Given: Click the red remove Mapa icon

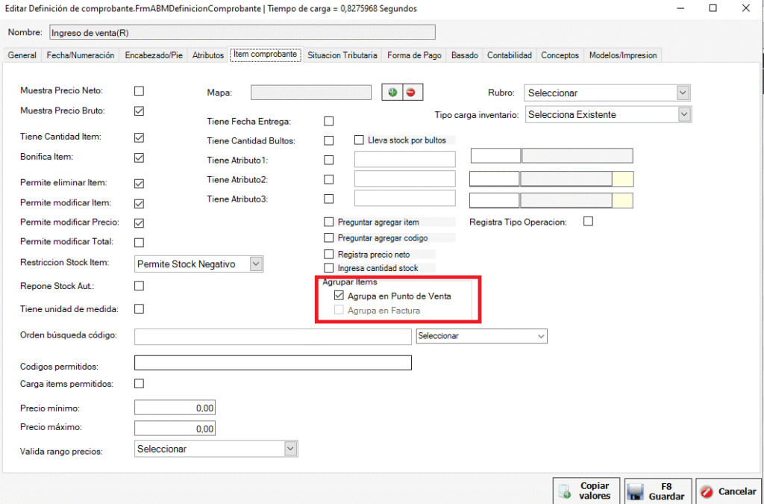Looking at the screenshot, I should pyautogui.click(x=410, y=93).
